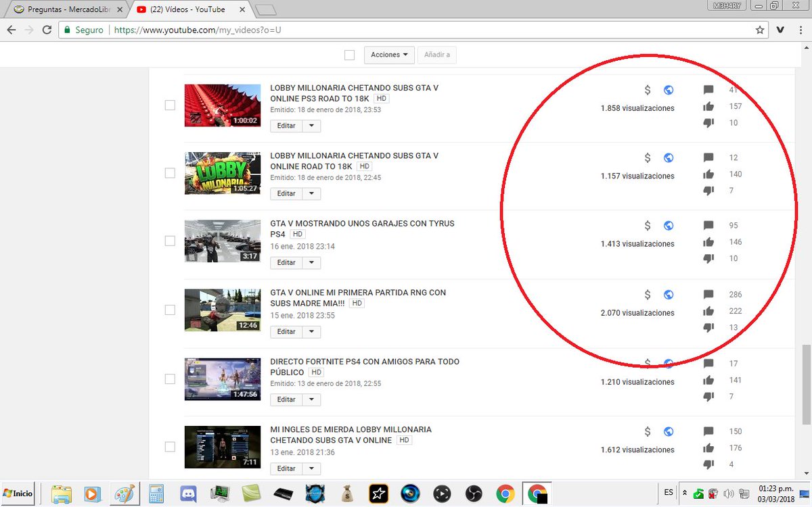812x507 pixels.
Task: Click Fortnite thumbnail with 1:47:56 duration
Action: [x=223, y=379]
